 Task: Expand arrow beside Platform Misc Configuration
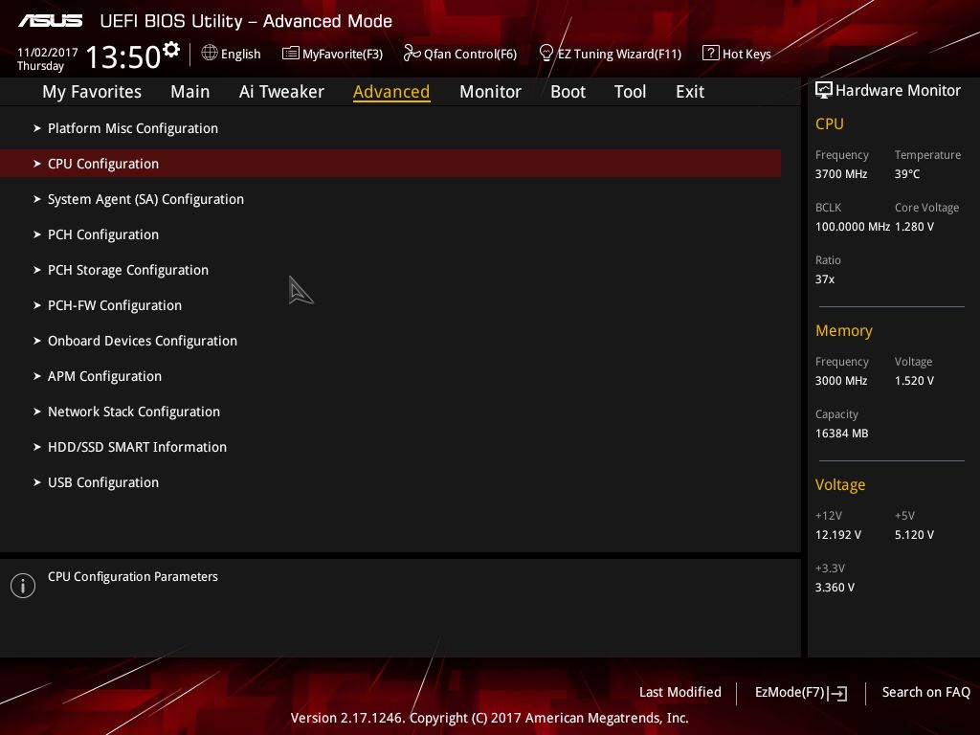pyautogui.click(x=37, y=128)
